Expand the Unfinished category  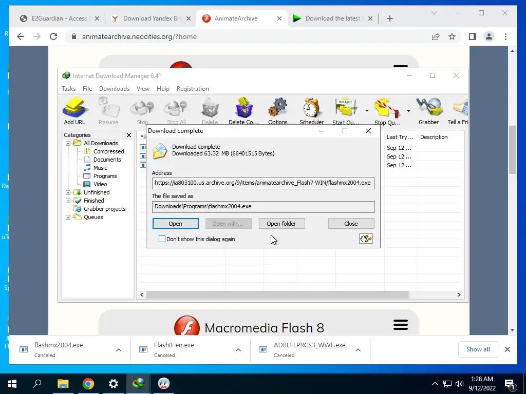coord(68,192)
